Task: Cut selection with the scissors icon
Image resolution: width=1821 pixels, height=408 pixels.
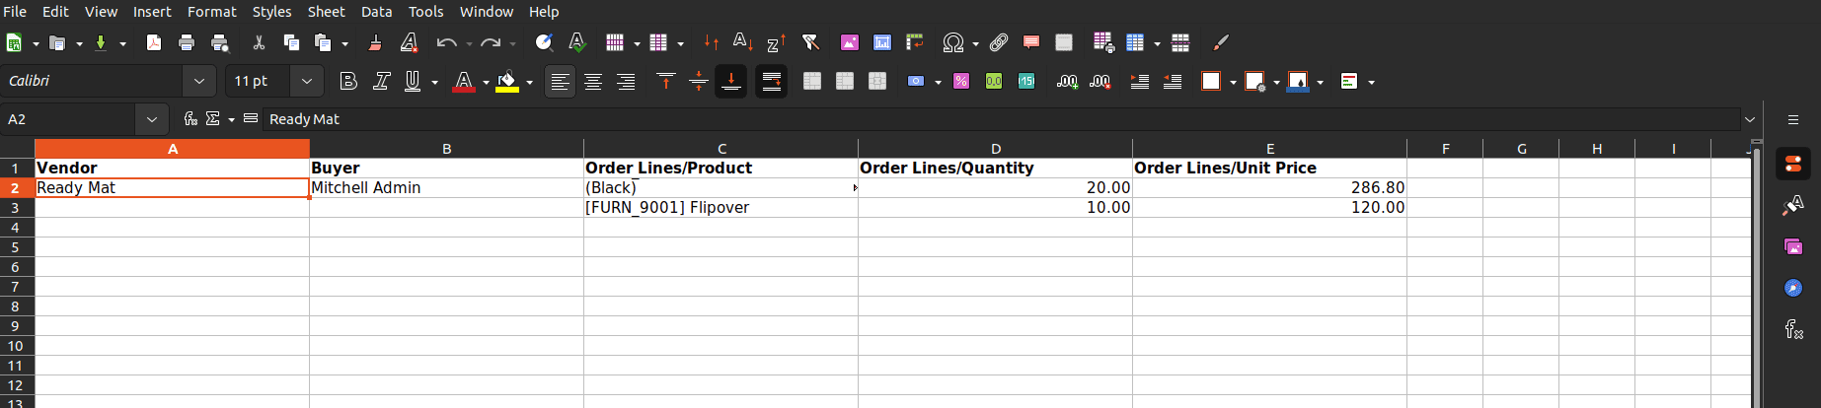Action: tap(259, 42)
